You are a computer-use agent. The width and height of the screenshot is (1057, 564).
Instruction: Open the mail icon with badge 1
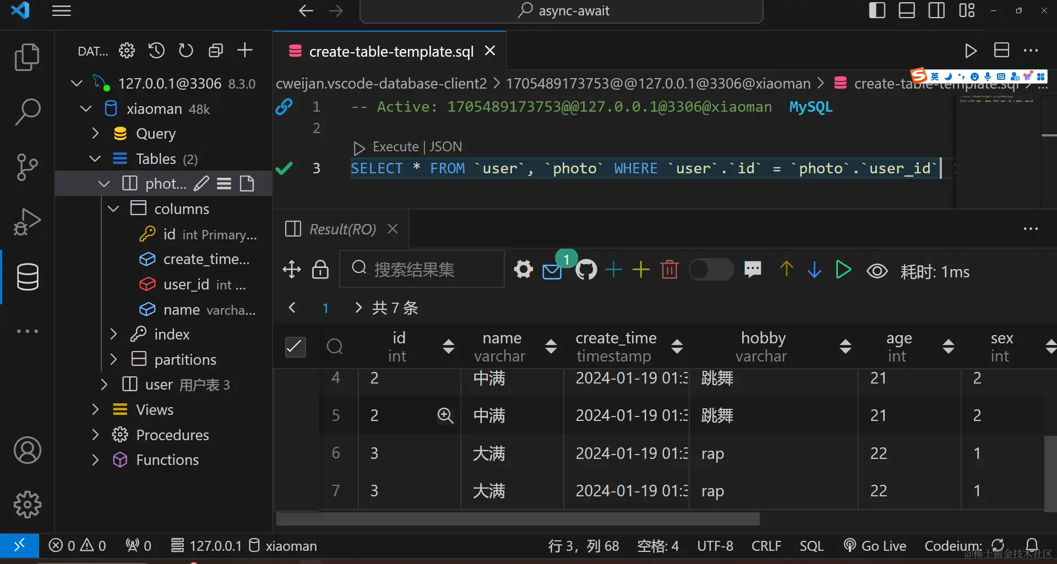click(552, 271)
